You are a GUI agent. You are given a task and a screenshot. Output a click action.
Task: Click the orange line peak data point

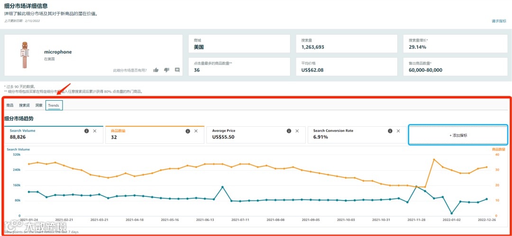pyautogui.click(x=434, y=159)
